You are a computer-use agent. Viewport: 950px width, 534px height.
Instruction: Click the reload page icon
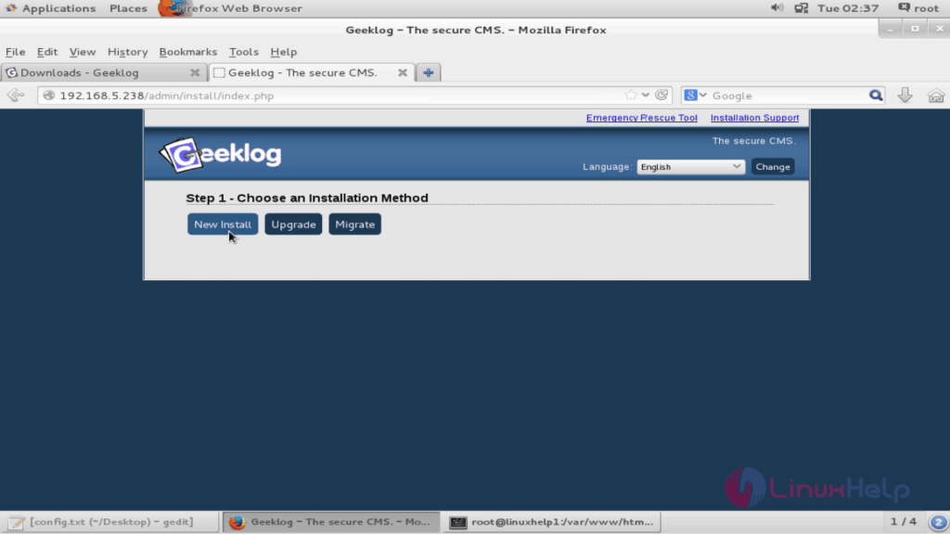(x=661, y=95)
